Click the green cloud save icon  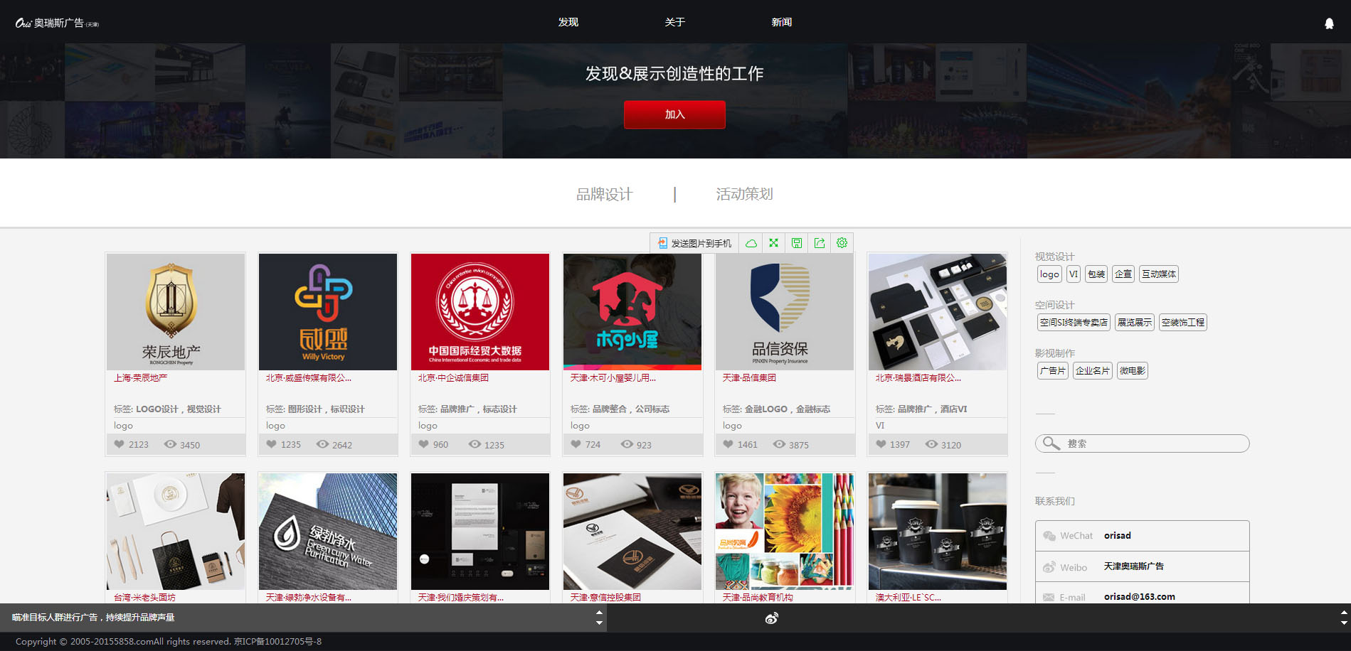[x=751, y=243]
